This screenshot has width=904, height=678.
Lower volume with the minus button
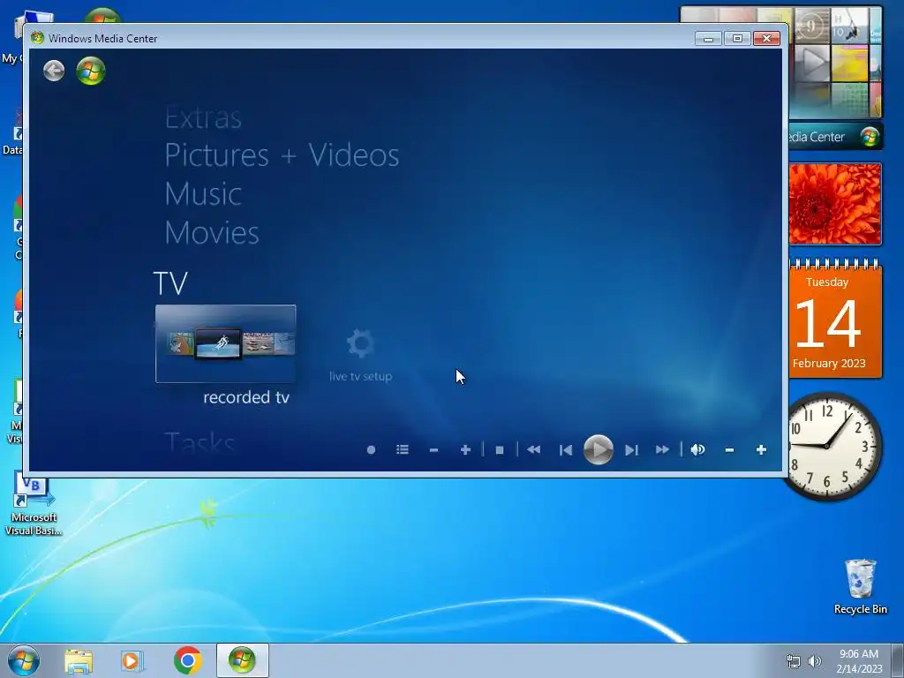coord(729,449)
